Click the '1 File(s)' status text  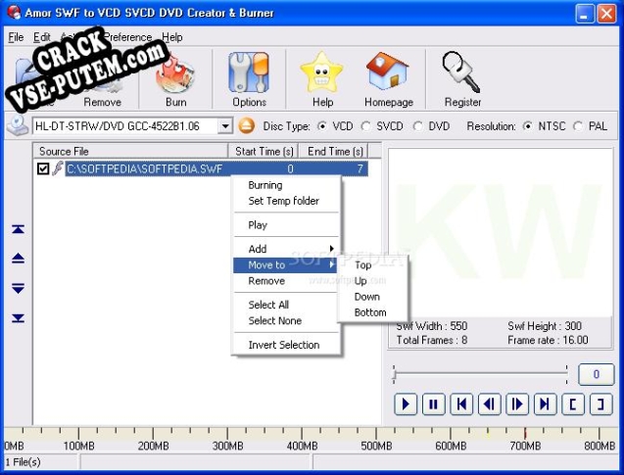point(24,462)
